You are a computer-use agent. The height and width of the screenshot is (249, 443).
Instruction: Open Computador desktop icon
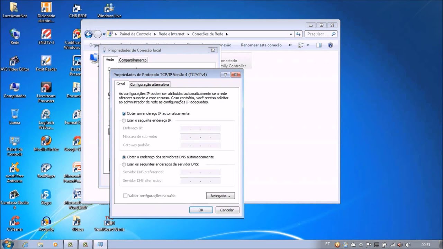pos(15,90)
